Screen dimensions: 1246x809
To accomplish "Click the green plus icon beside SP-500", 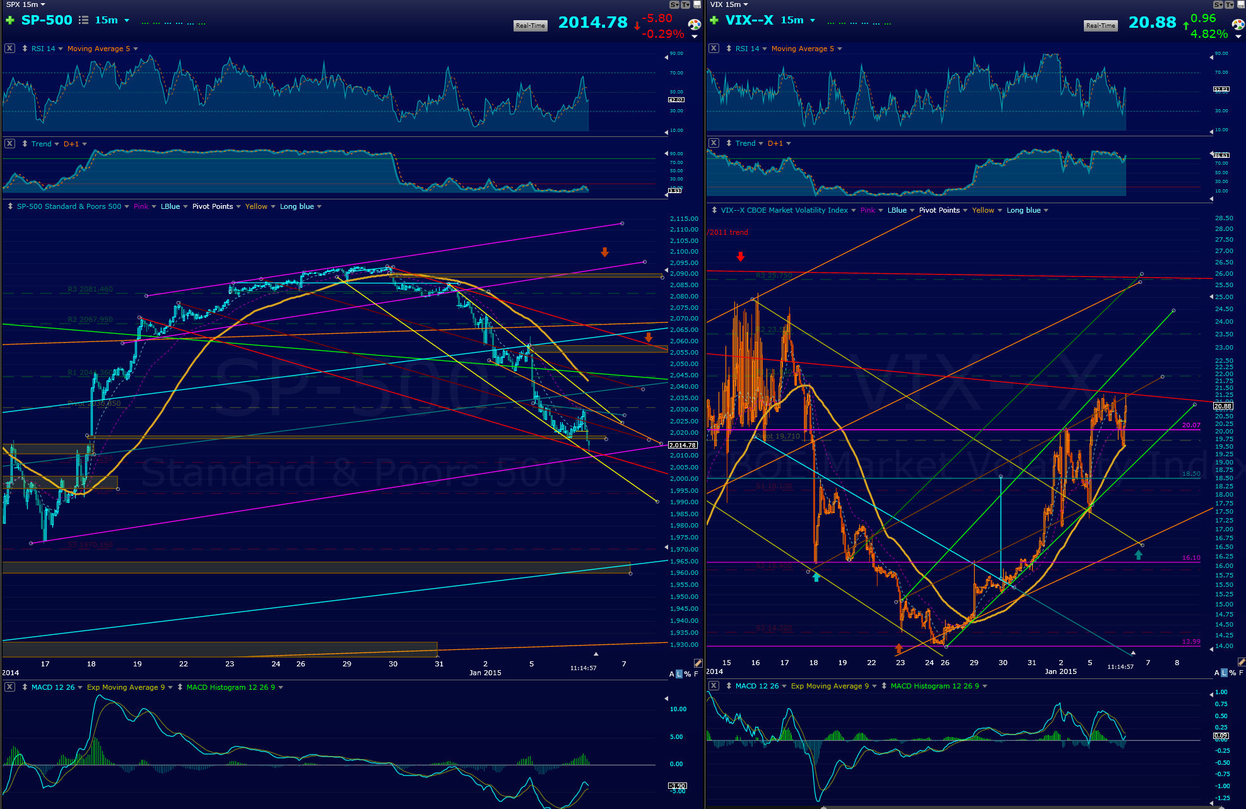I will pos(9,20).
